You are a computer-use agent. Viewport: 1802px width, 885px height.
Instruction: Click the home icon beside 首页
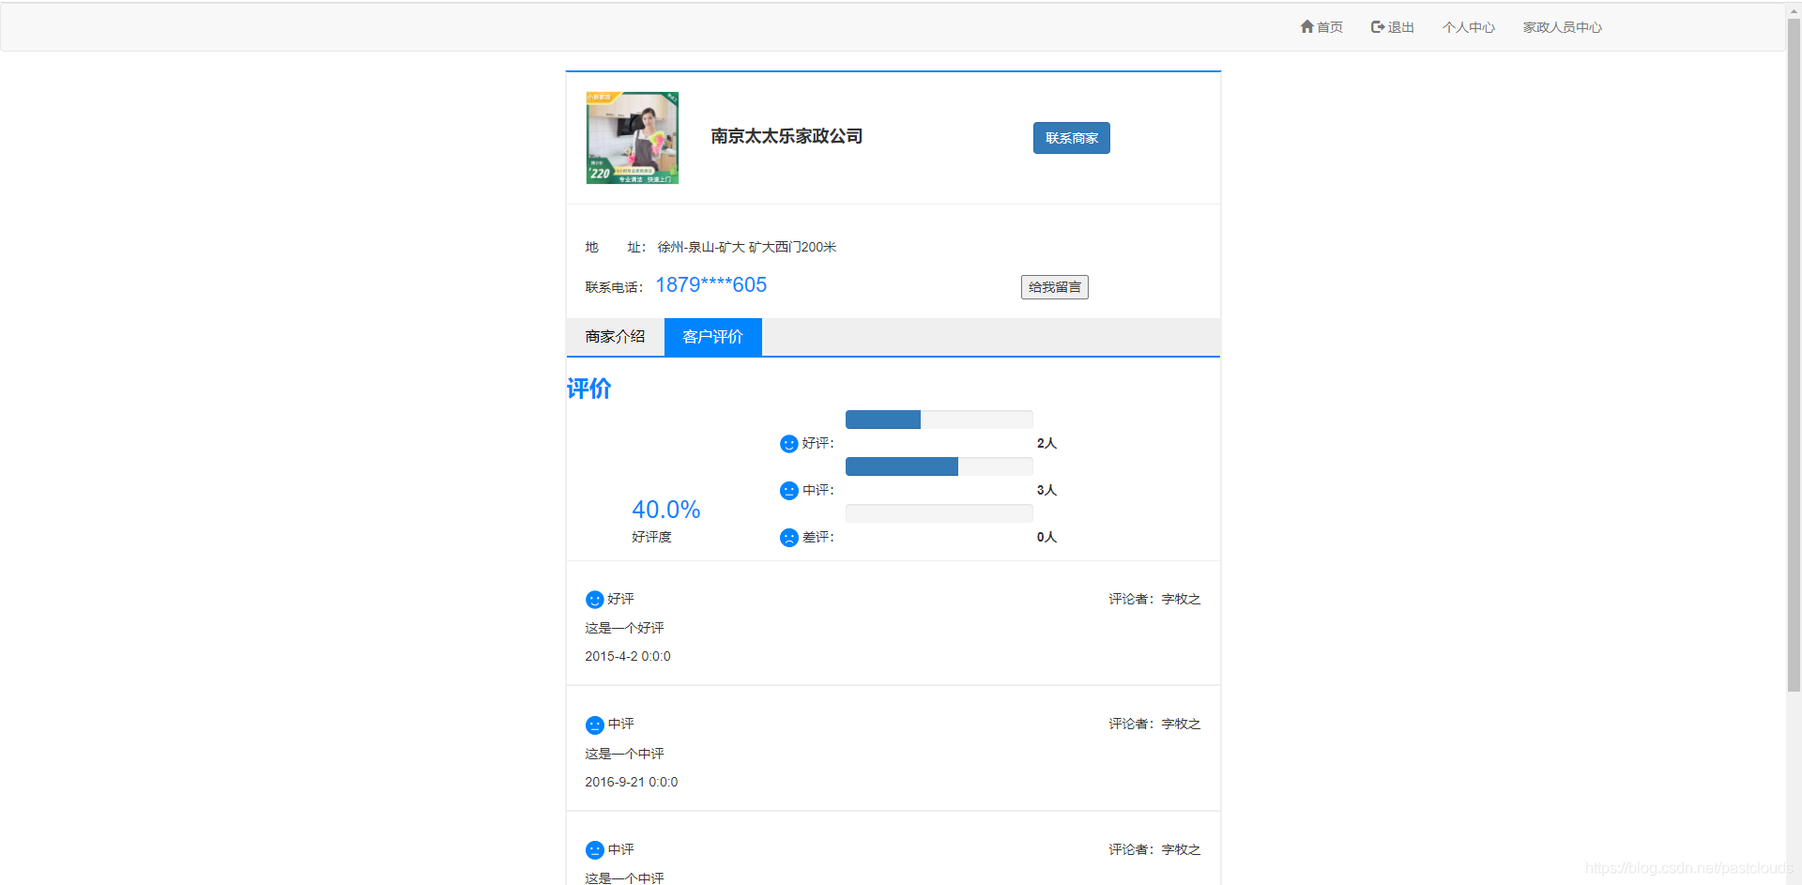(1306, 26)
